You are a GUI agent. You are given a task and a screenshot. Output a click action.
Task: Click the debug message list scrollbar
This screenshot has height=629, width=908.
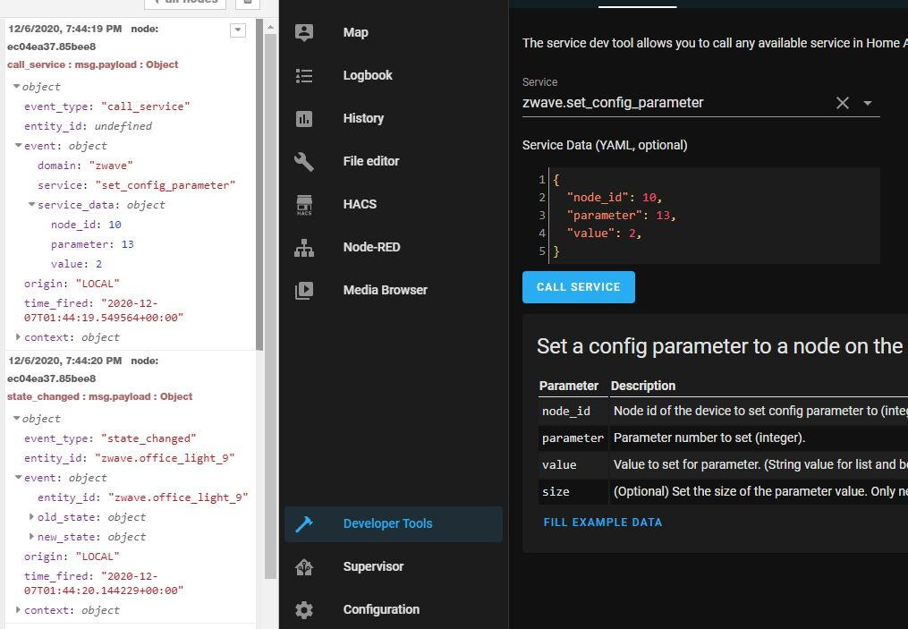point(260,185)
